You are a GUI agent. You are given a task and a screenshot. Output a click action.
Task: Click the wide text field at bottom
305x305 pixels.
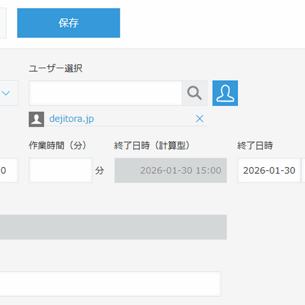coord(111,284)
